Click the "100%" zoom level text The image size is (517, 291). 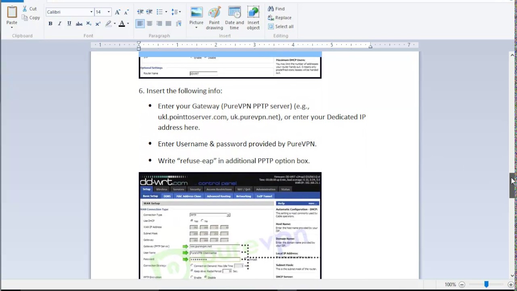coord(450,285)
